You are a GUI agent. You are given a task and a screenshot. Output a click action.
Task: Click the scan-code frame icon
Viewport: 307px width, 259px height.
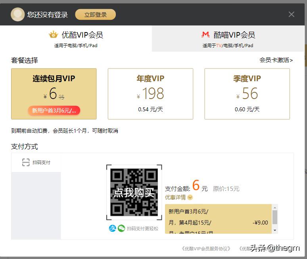point(26,162)
